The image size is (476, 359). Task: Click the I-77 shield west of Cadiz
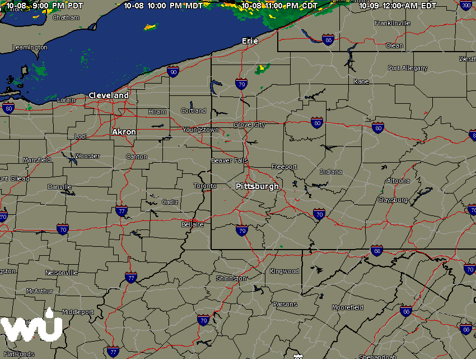click(x=122, y=211)
